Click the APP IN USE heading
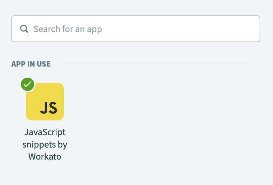The height and width of the screenshot is (185, 273). [31, 64]
